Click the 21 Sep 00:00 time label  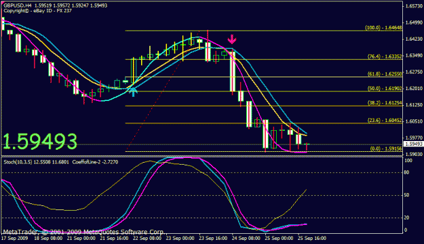coord(81,238)
